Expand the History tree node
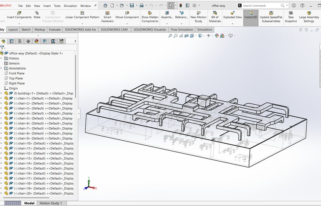 click(x=1, y=58)
